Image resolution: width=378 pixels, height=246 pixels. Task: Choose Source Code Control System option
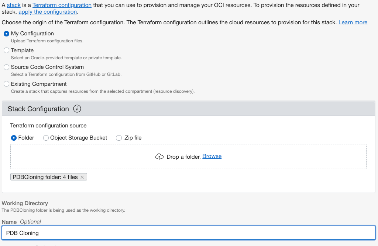click(7, 67)
